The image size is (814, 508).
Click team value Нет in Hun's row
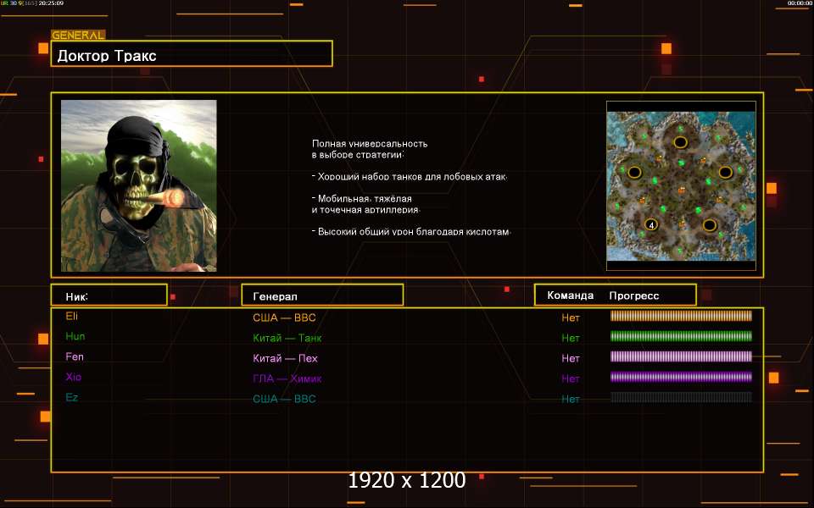pos(571,338)
